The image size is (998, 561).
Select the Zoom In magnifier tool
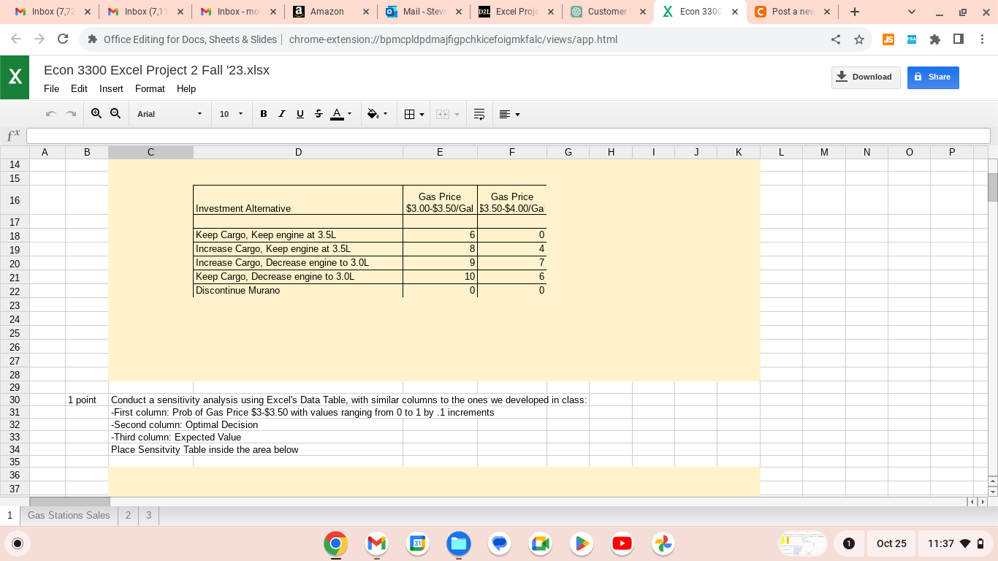96,113
